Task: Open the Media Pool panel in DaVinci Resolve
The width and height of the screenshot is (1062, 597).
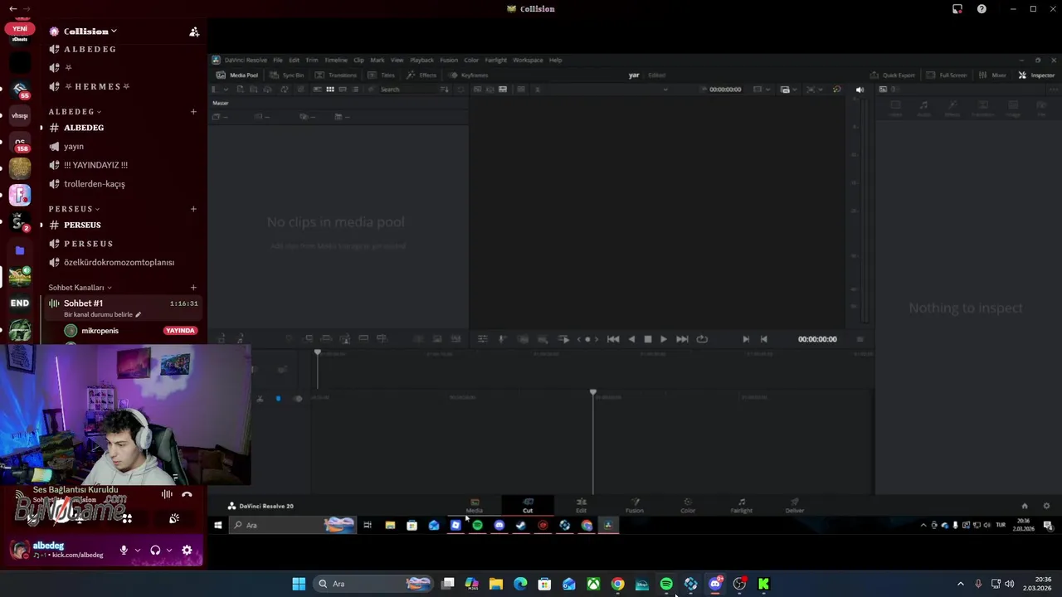Action: 237,75
